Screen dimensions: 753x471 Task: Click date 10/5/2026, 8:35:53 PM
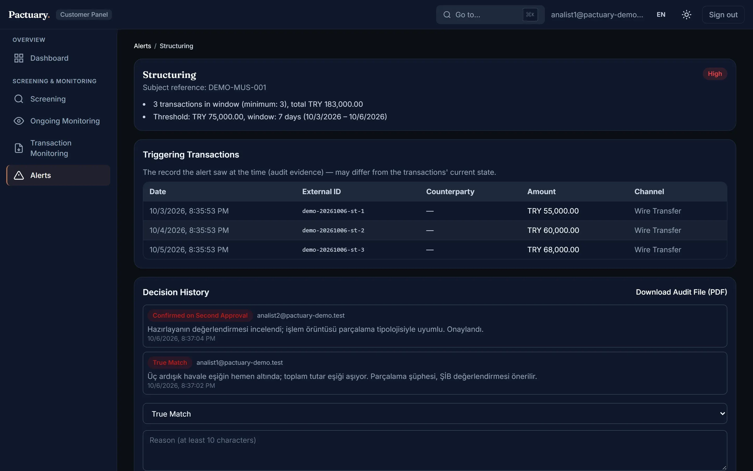coord(189,250)
